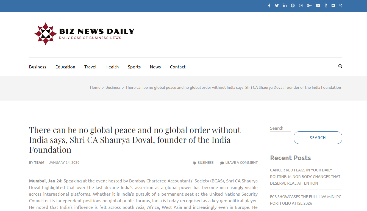Viewport: 367px width, 211px height.
Task: Open the YouTube channel icon
Action: click(318, 5)
